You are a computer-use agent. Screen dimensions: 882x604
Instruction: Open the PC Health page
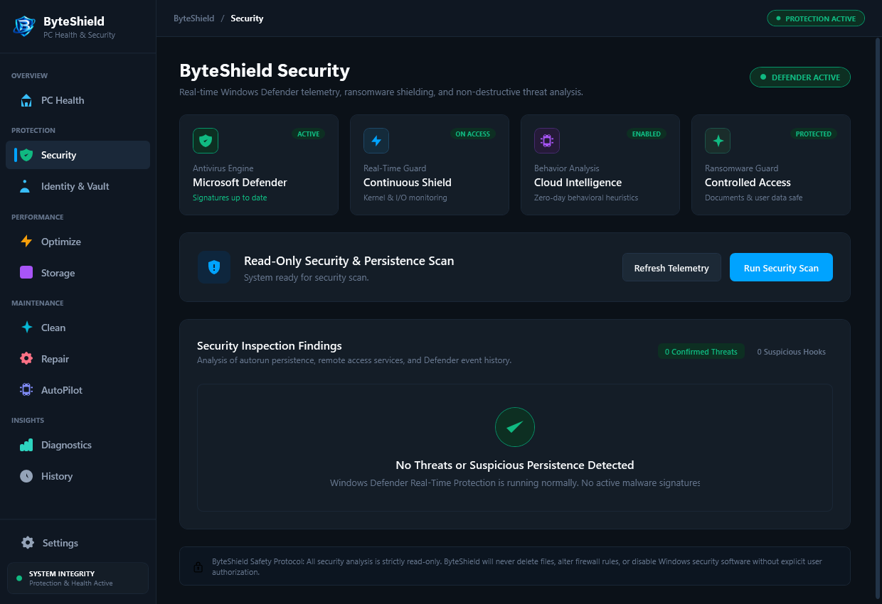click(78, 100)
